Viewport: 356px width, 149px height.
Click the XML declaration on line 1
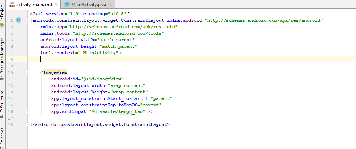[x=81, y=14]
